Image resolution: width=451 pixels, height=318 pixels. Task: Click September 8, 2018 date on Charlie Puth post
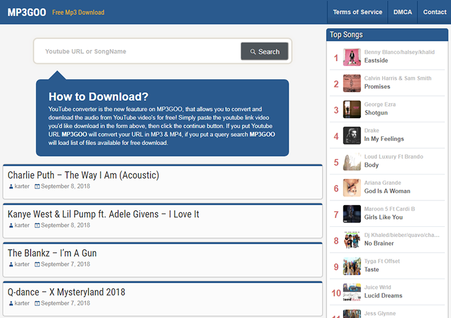coord(66,186)
